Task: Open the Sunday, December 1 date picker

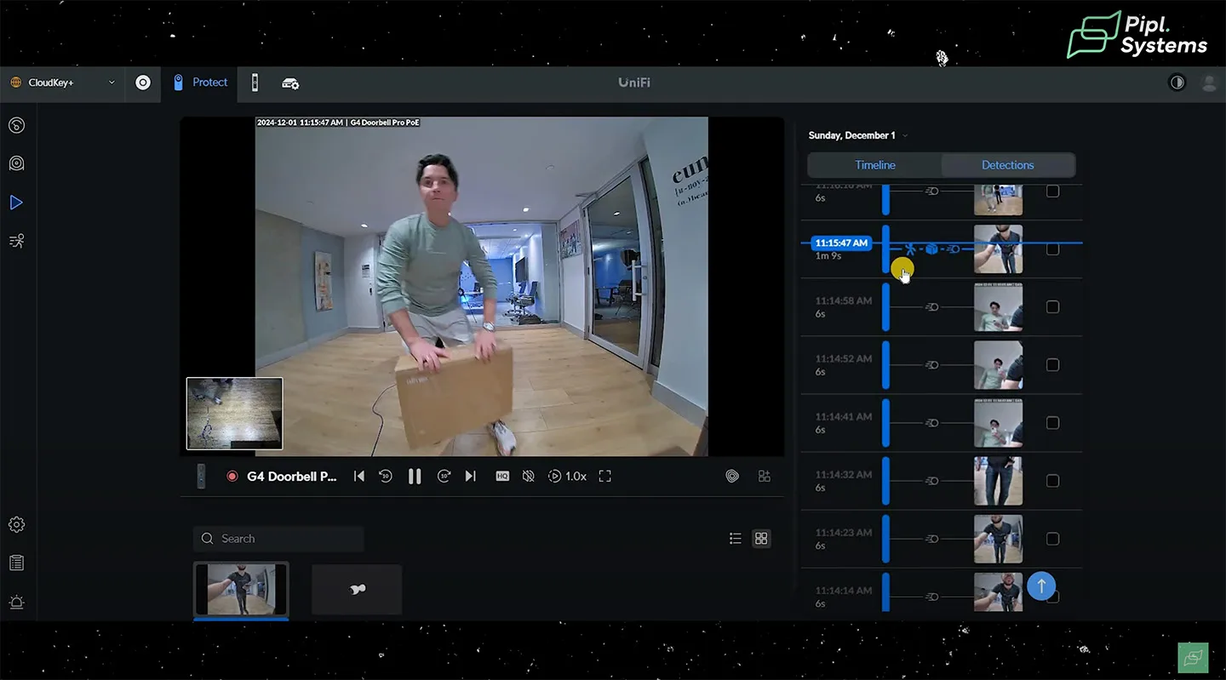Action: tap(858, 135)
